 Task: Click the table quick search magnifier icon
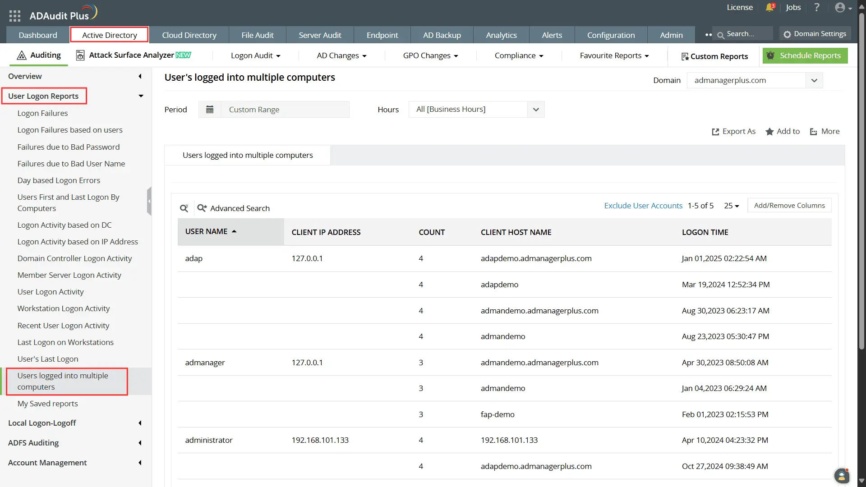coord(184,208)
